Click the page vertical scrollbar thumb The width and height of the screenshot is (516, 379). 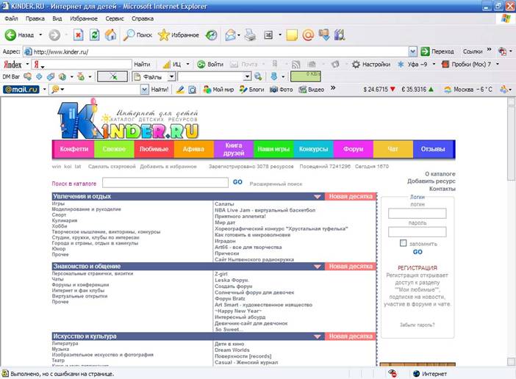point(511,143)
